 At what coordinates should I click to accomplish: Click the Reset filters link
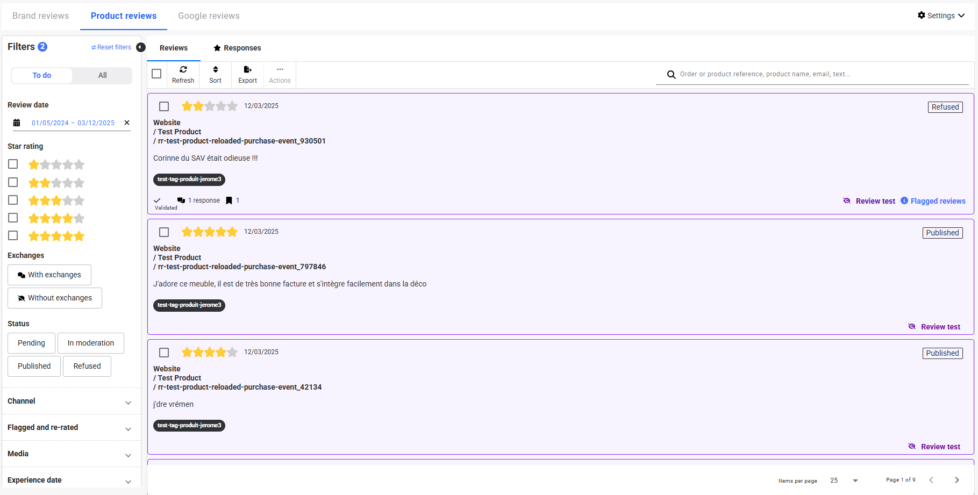click(x=111, y=47)
